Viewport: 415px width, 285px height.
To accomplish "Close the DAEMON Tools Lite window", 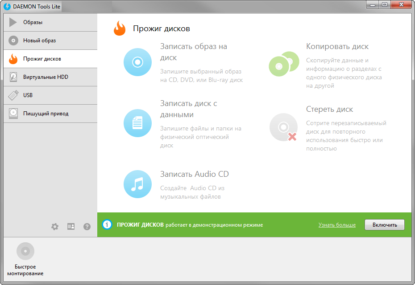I will click(x=401, y=4).
